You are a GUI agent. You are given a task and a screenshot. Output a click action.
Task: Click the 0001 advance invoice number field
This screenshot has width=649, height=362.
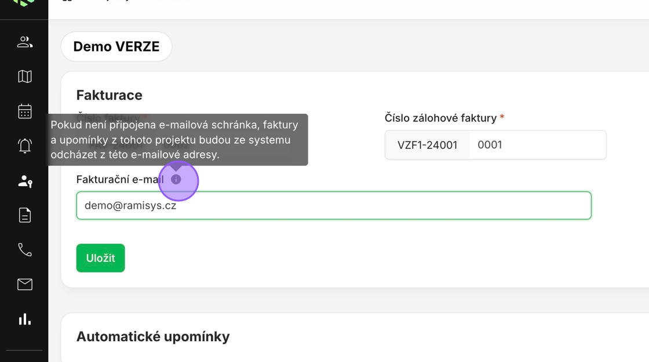pos(537,145)
